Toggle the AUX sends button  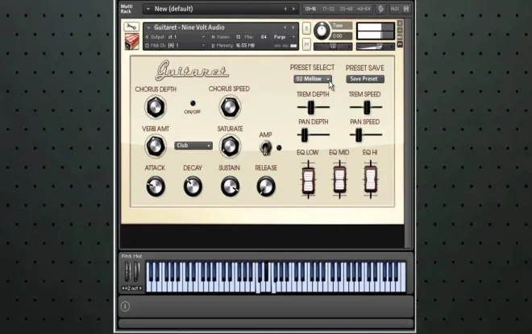click(395, 9)
